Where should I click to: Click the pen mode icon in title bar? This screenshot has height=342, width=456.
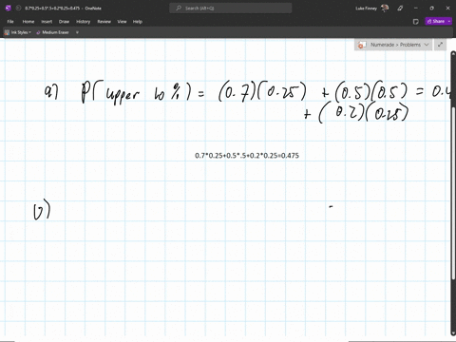coord(400,9)
